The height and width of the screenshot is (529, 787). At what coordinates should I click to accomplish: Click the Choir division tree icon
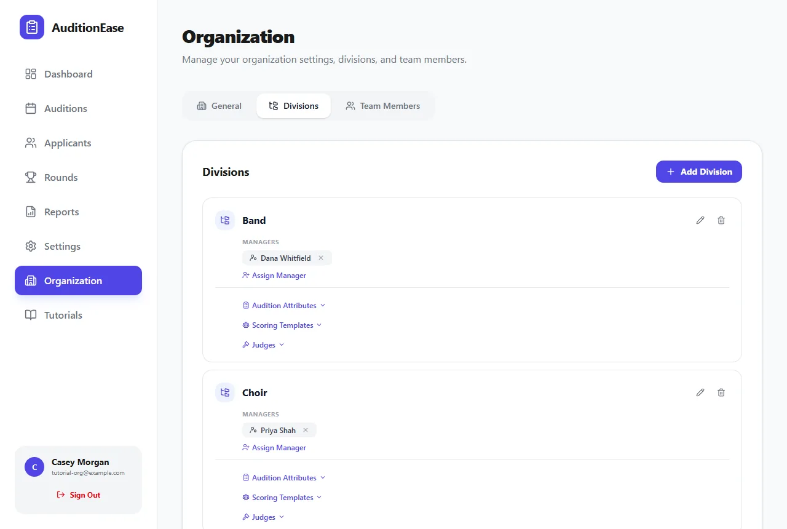coord(225,392)
